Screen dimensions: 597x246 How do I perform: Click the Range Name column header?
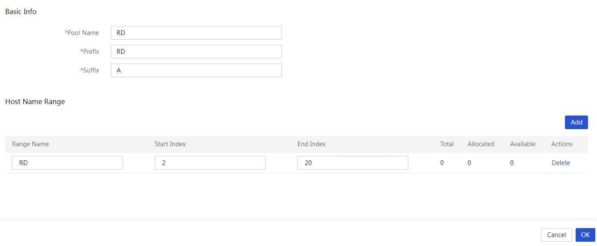(30, 144)
